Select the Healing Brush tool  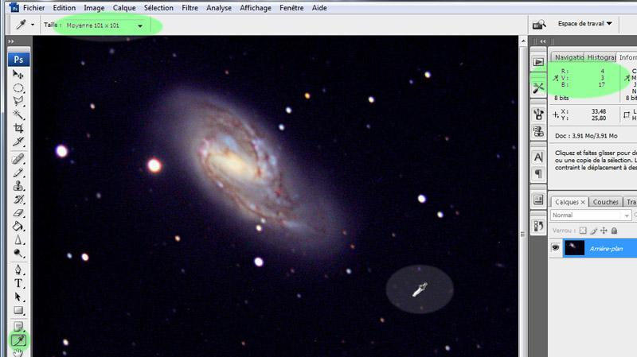[x=18, y=159]
